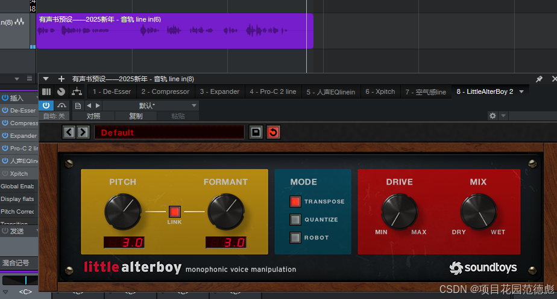The height and width of the screenshot is (299, 557).
Task: Bypass the Compressor insert in the side list
Action: click(5, 123)
